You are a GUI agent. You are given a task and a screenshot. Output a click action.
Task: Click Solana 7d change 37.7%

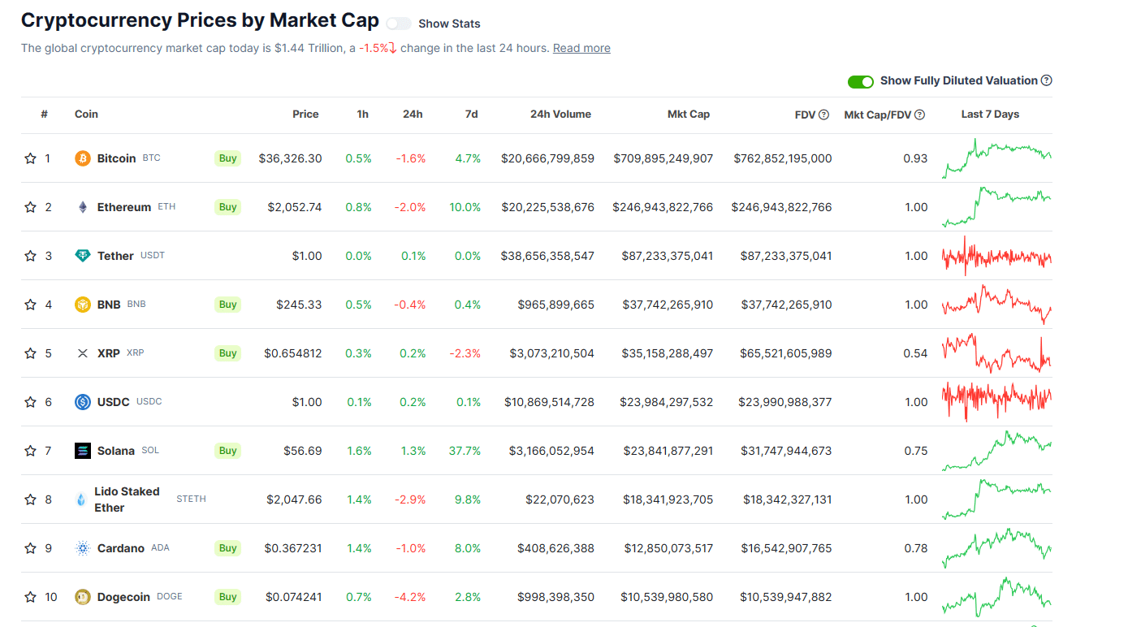tap(465, 451)
